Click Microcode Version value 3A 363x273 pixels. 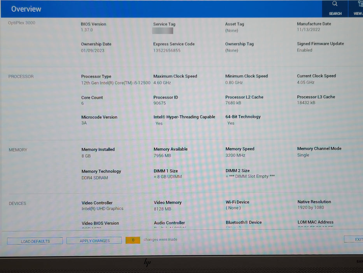(x=84, y=123)
